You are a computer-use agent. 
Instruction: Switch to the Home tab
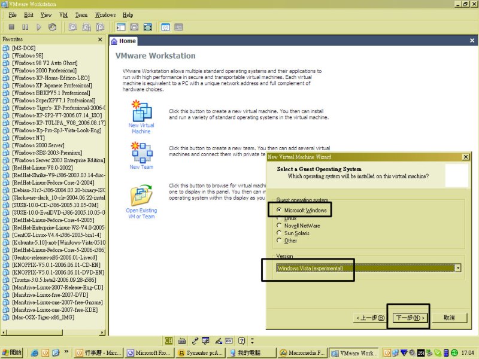tap(124, 41)
